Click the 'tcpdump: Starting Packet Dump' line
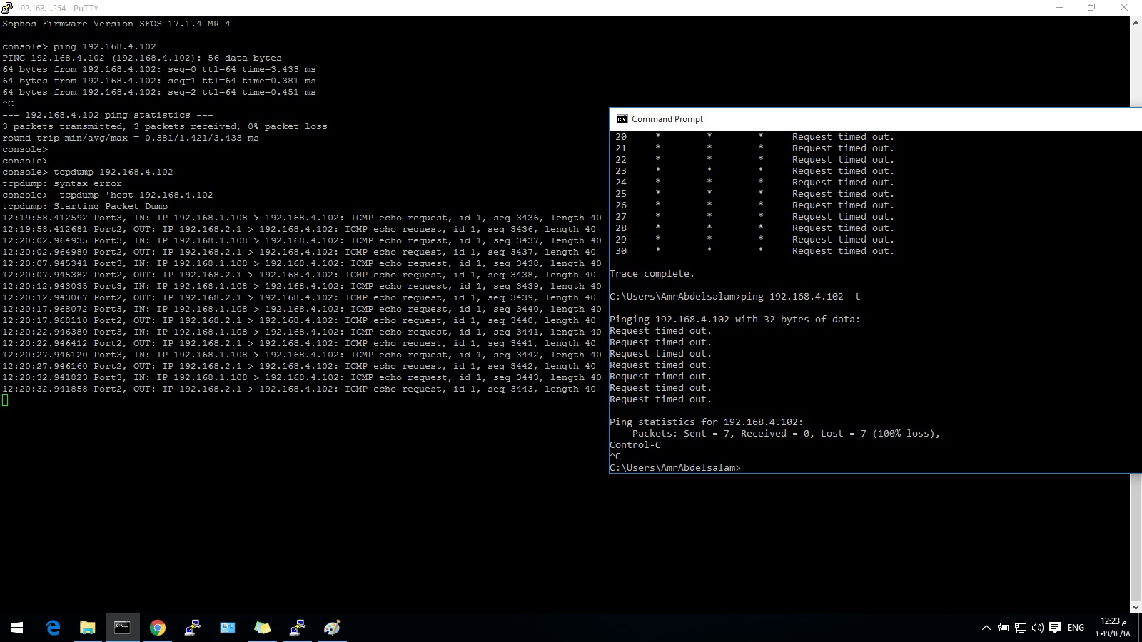The width and height of the screenshot is (1142, 642). tap(85, 206)
